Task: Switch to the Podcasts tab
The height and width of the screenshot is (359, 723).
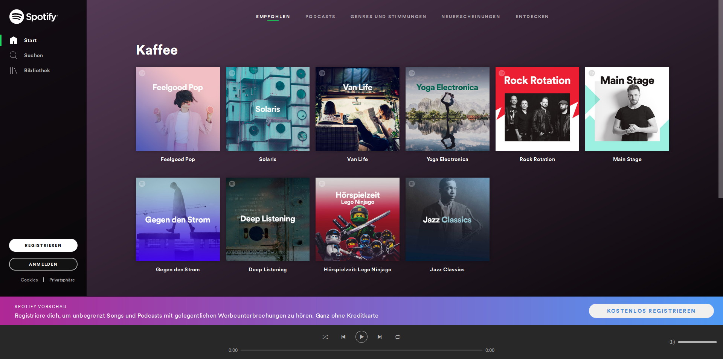Action: click(x=320, y=17)
